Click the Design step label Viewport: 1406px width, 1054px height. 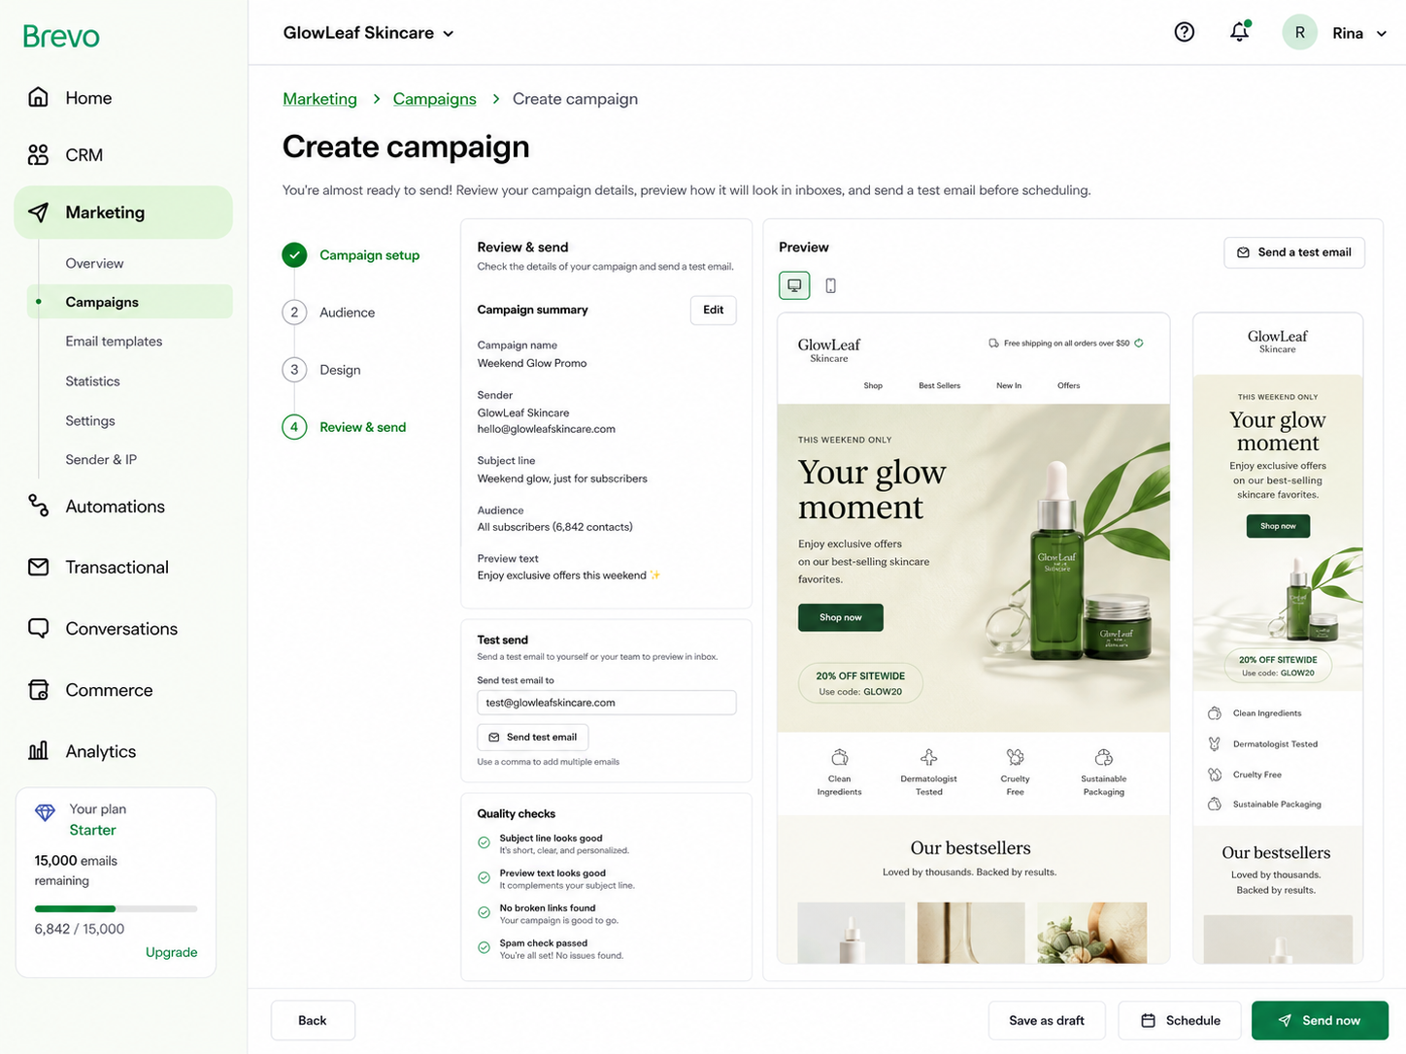(x=340, y=370)
